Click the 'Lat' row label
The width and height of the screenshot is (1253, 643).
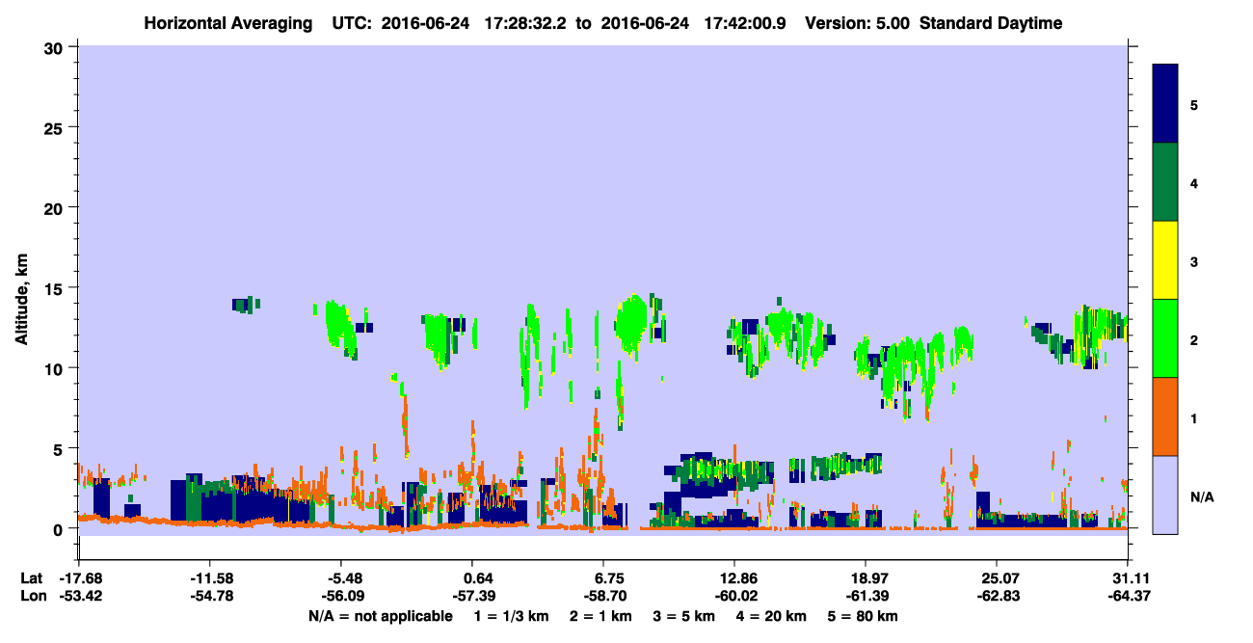tap(31, 578)
